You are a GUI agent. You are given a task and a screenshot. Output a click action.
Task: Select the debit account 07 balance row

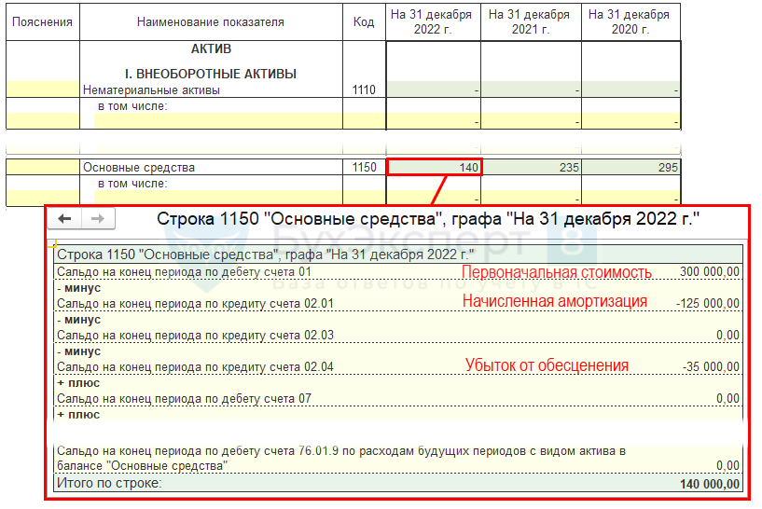tap(184, 398)
